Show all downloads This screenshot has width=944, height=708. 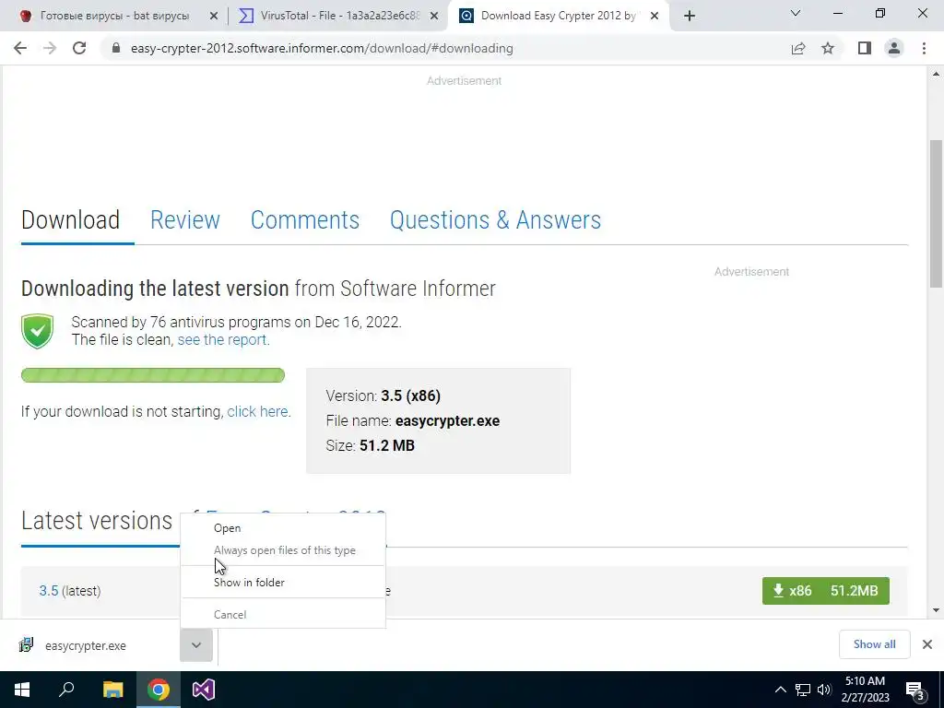pos(874,644)
